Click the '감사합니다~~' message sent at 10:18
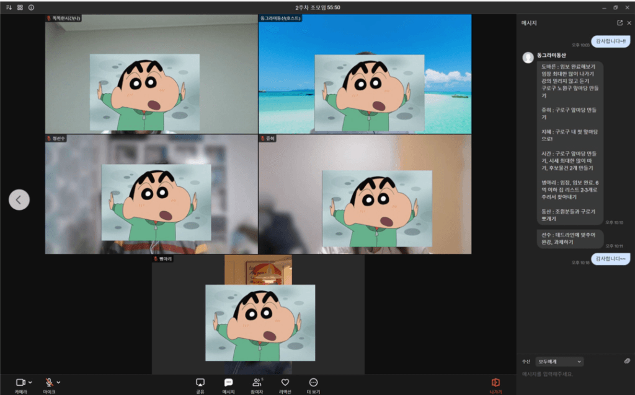 pyautogui.click(x=610, y=259)
